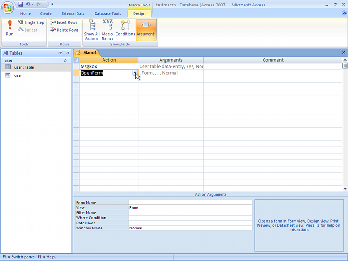The height and width of the screenshot is (261, 348).
Task: Select the Macro1 document tab
Action: [x=87, y=53]
